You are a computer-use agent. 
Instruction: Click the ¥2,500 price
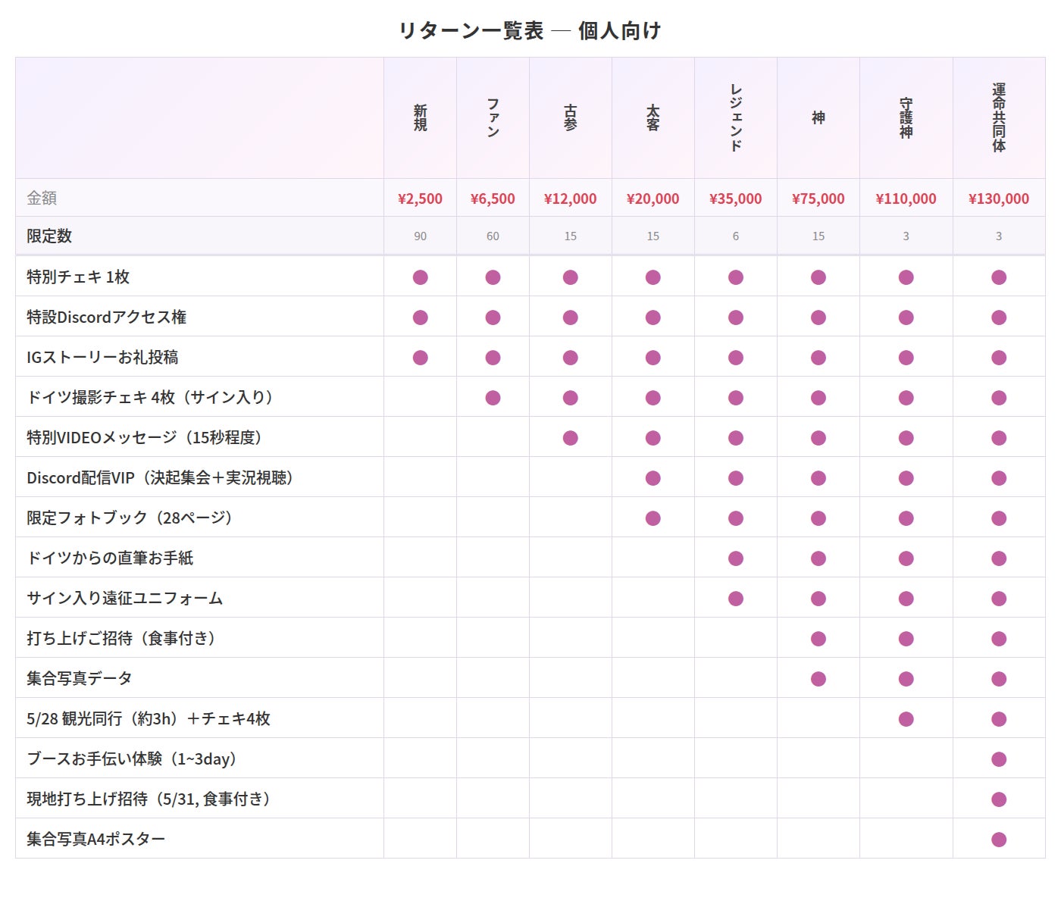pyautogui.click(x=420, y=199)
